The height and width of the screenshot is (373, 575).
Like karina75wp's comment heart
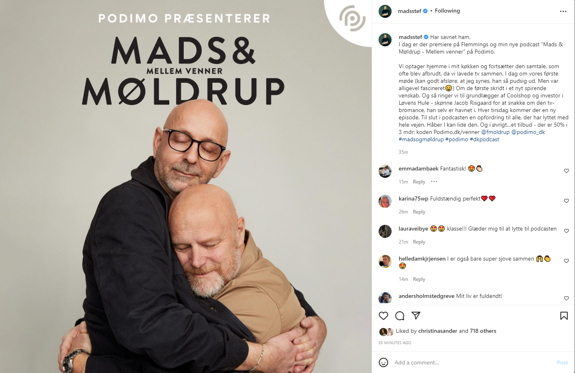click(566, 201)
